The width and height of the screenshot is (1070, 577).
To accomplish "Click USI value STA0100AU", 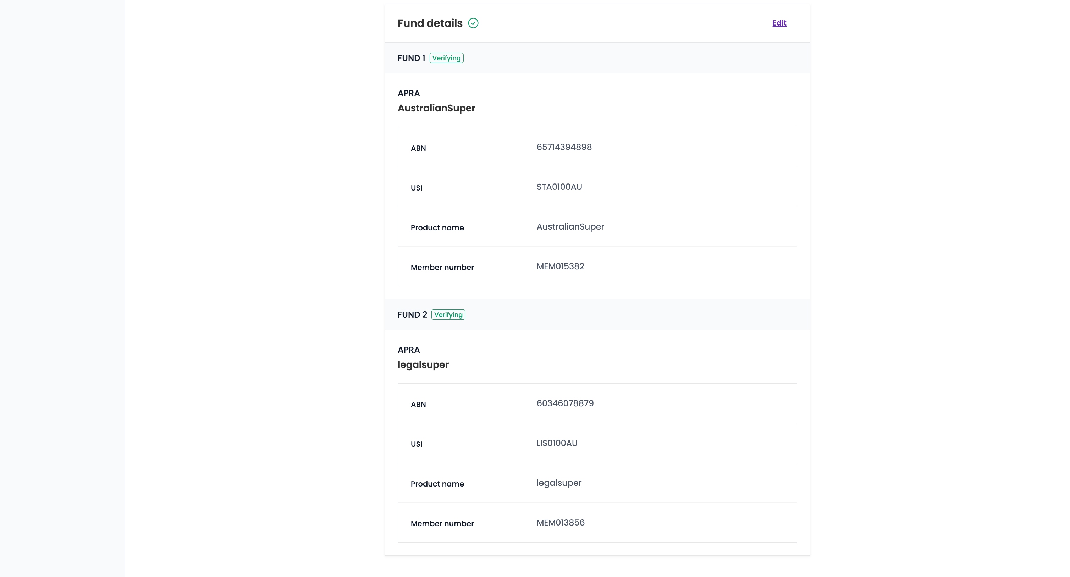I will click(559, 187).
